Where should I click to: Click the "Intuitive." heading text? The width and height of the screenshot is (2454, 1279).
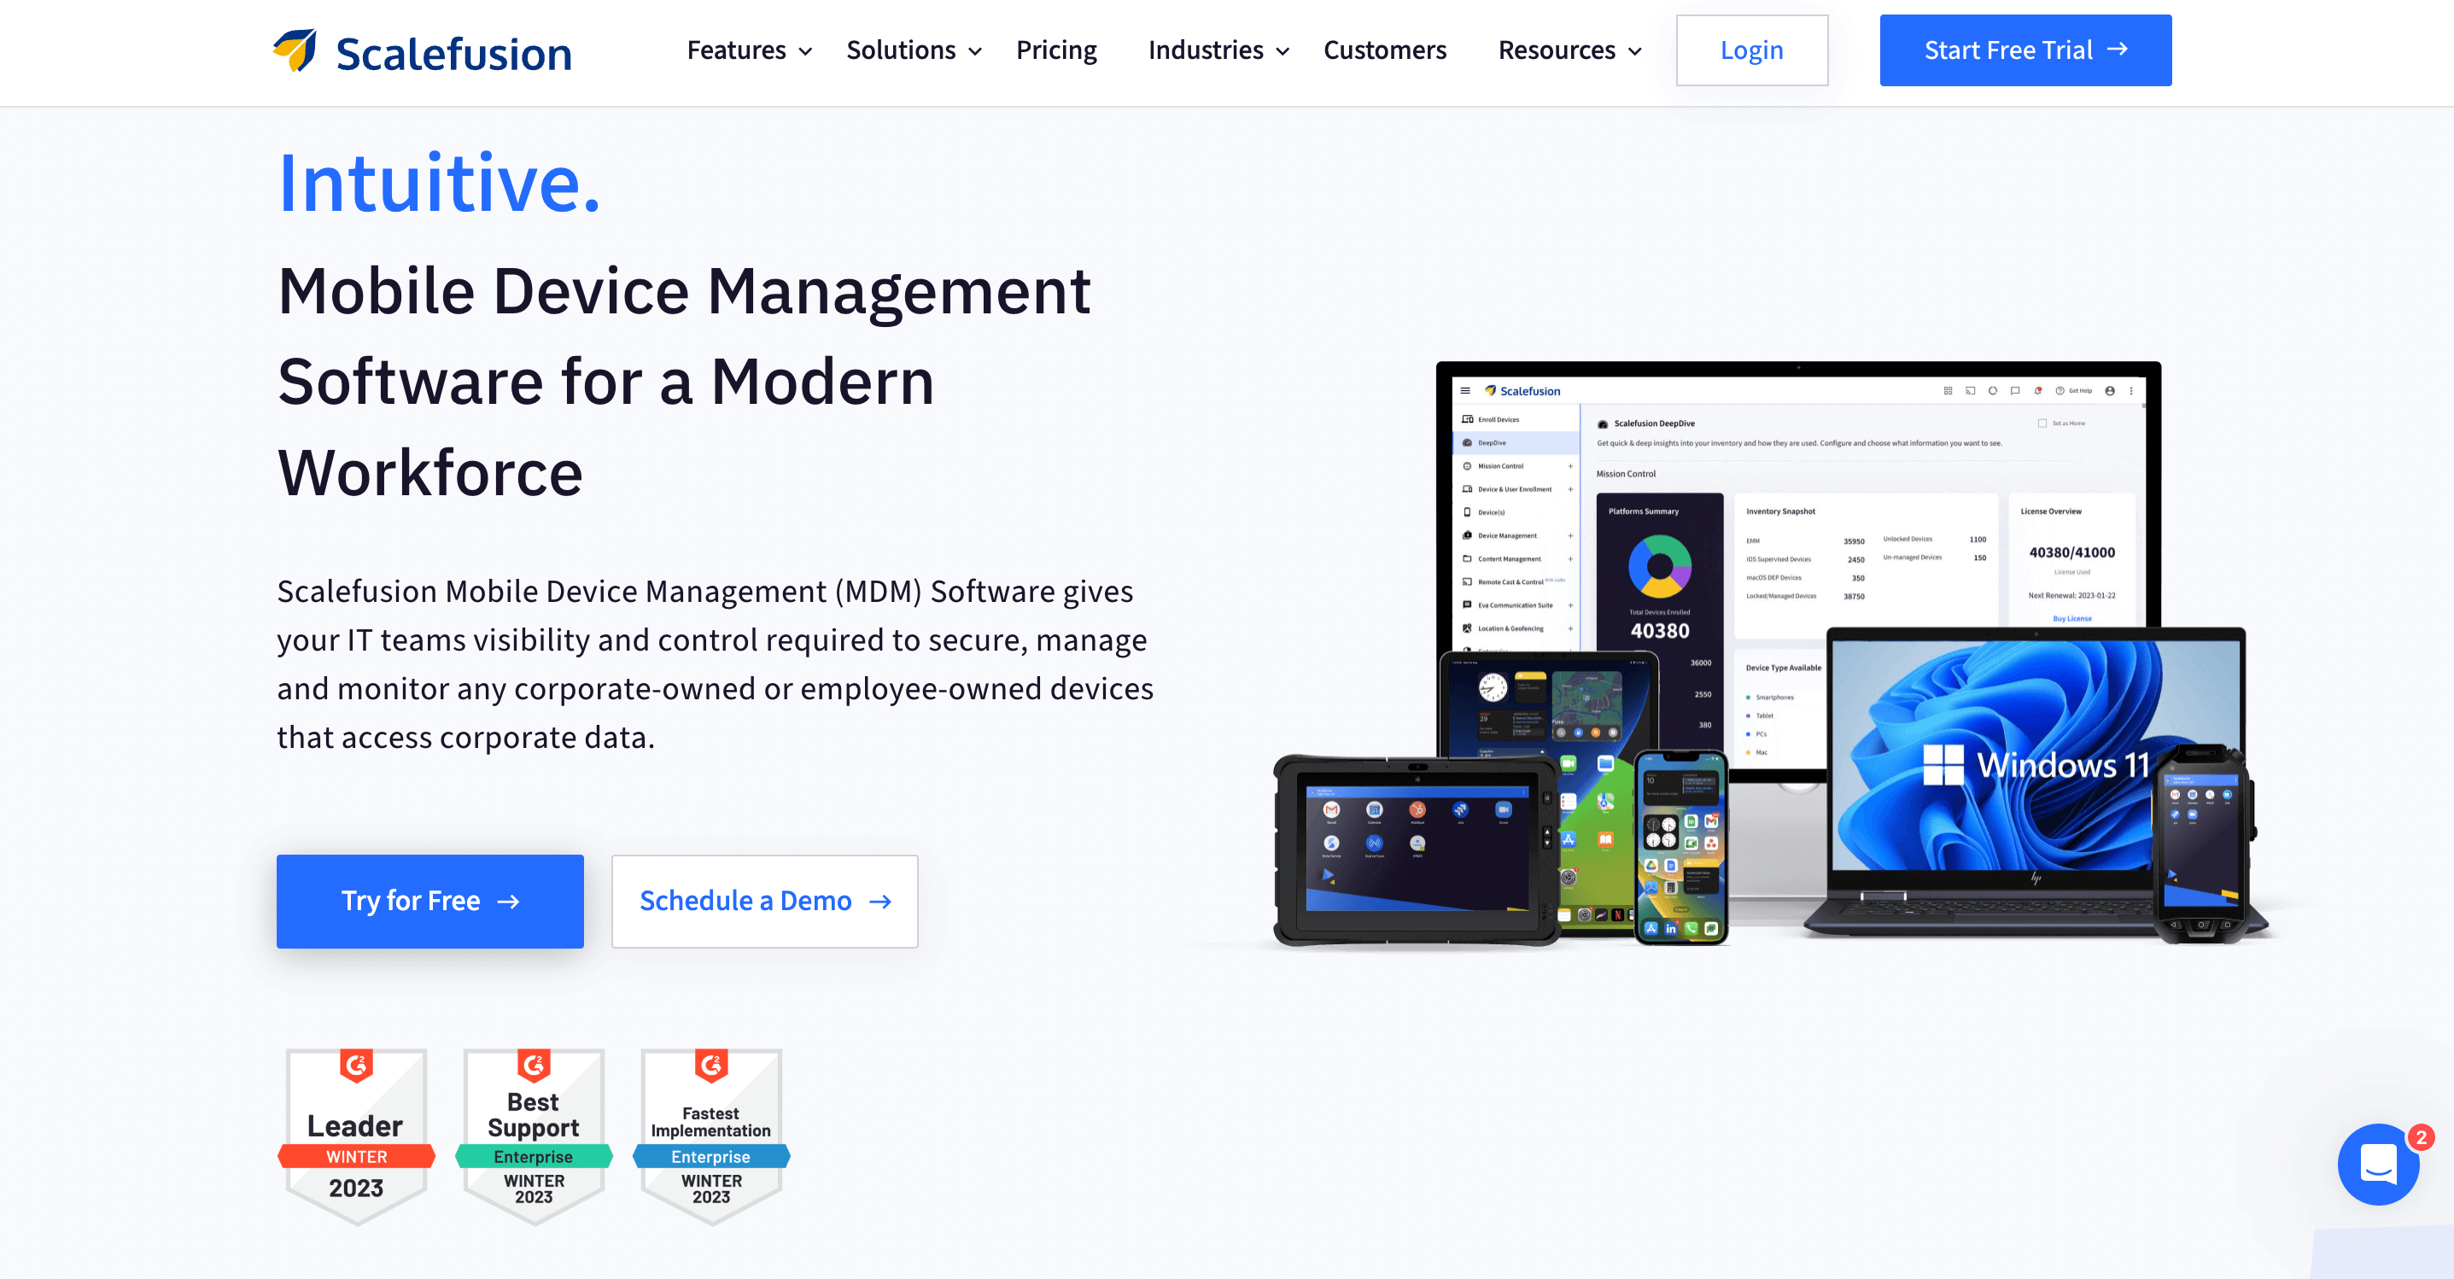[439, 183]
